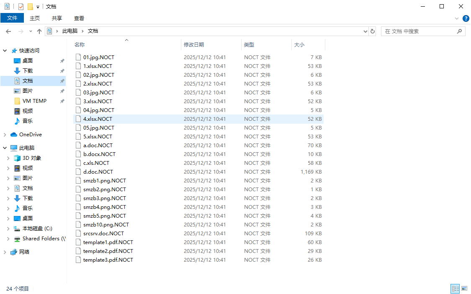
Task: Click the Properties icon in quick access toolbar
Action: (x=21, y=7)
